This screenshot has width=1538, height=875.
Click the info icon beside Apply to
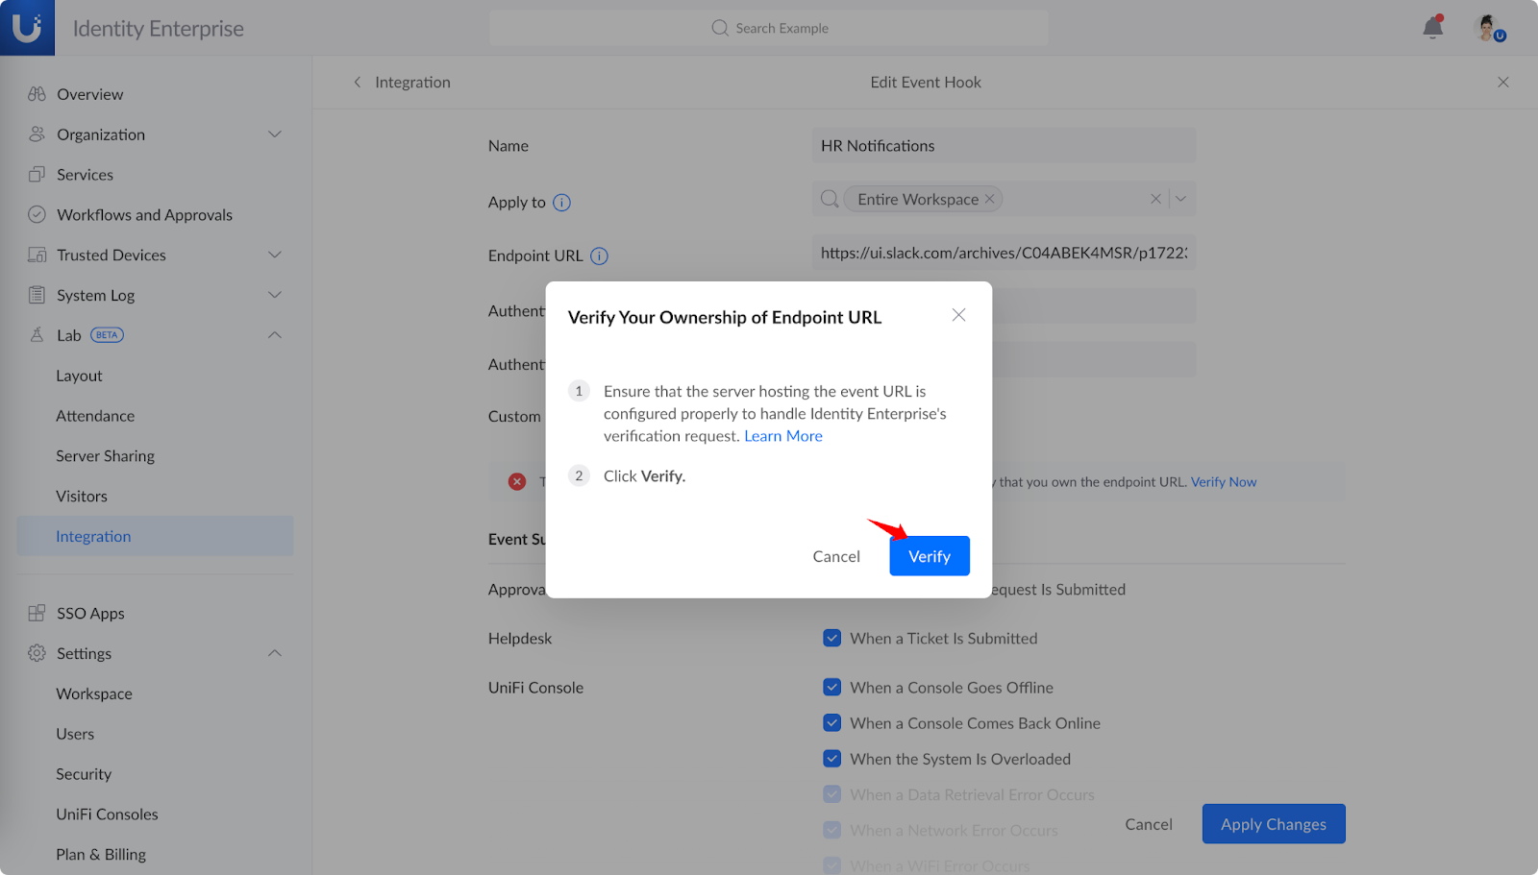pyautogui.click(x=562, y=203)
